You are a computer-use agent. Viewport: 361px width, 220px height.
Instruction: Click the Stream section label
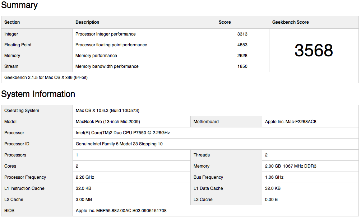[x=11, y=66]
